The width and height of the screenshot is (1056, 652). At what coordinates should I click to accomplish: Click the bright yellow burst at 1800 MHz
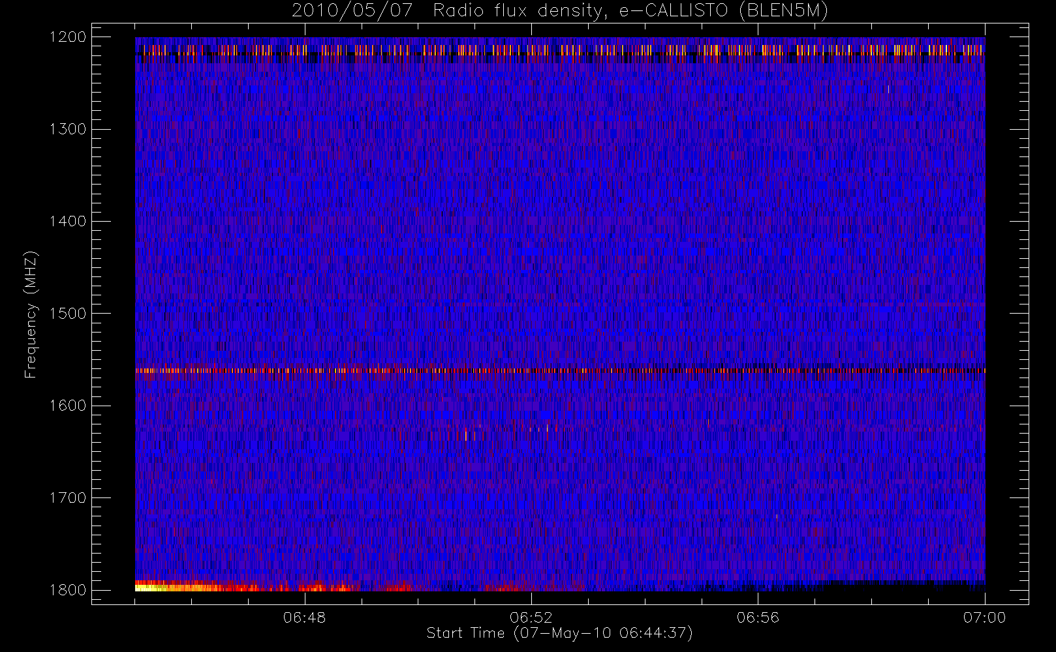[x=176, y=587]
